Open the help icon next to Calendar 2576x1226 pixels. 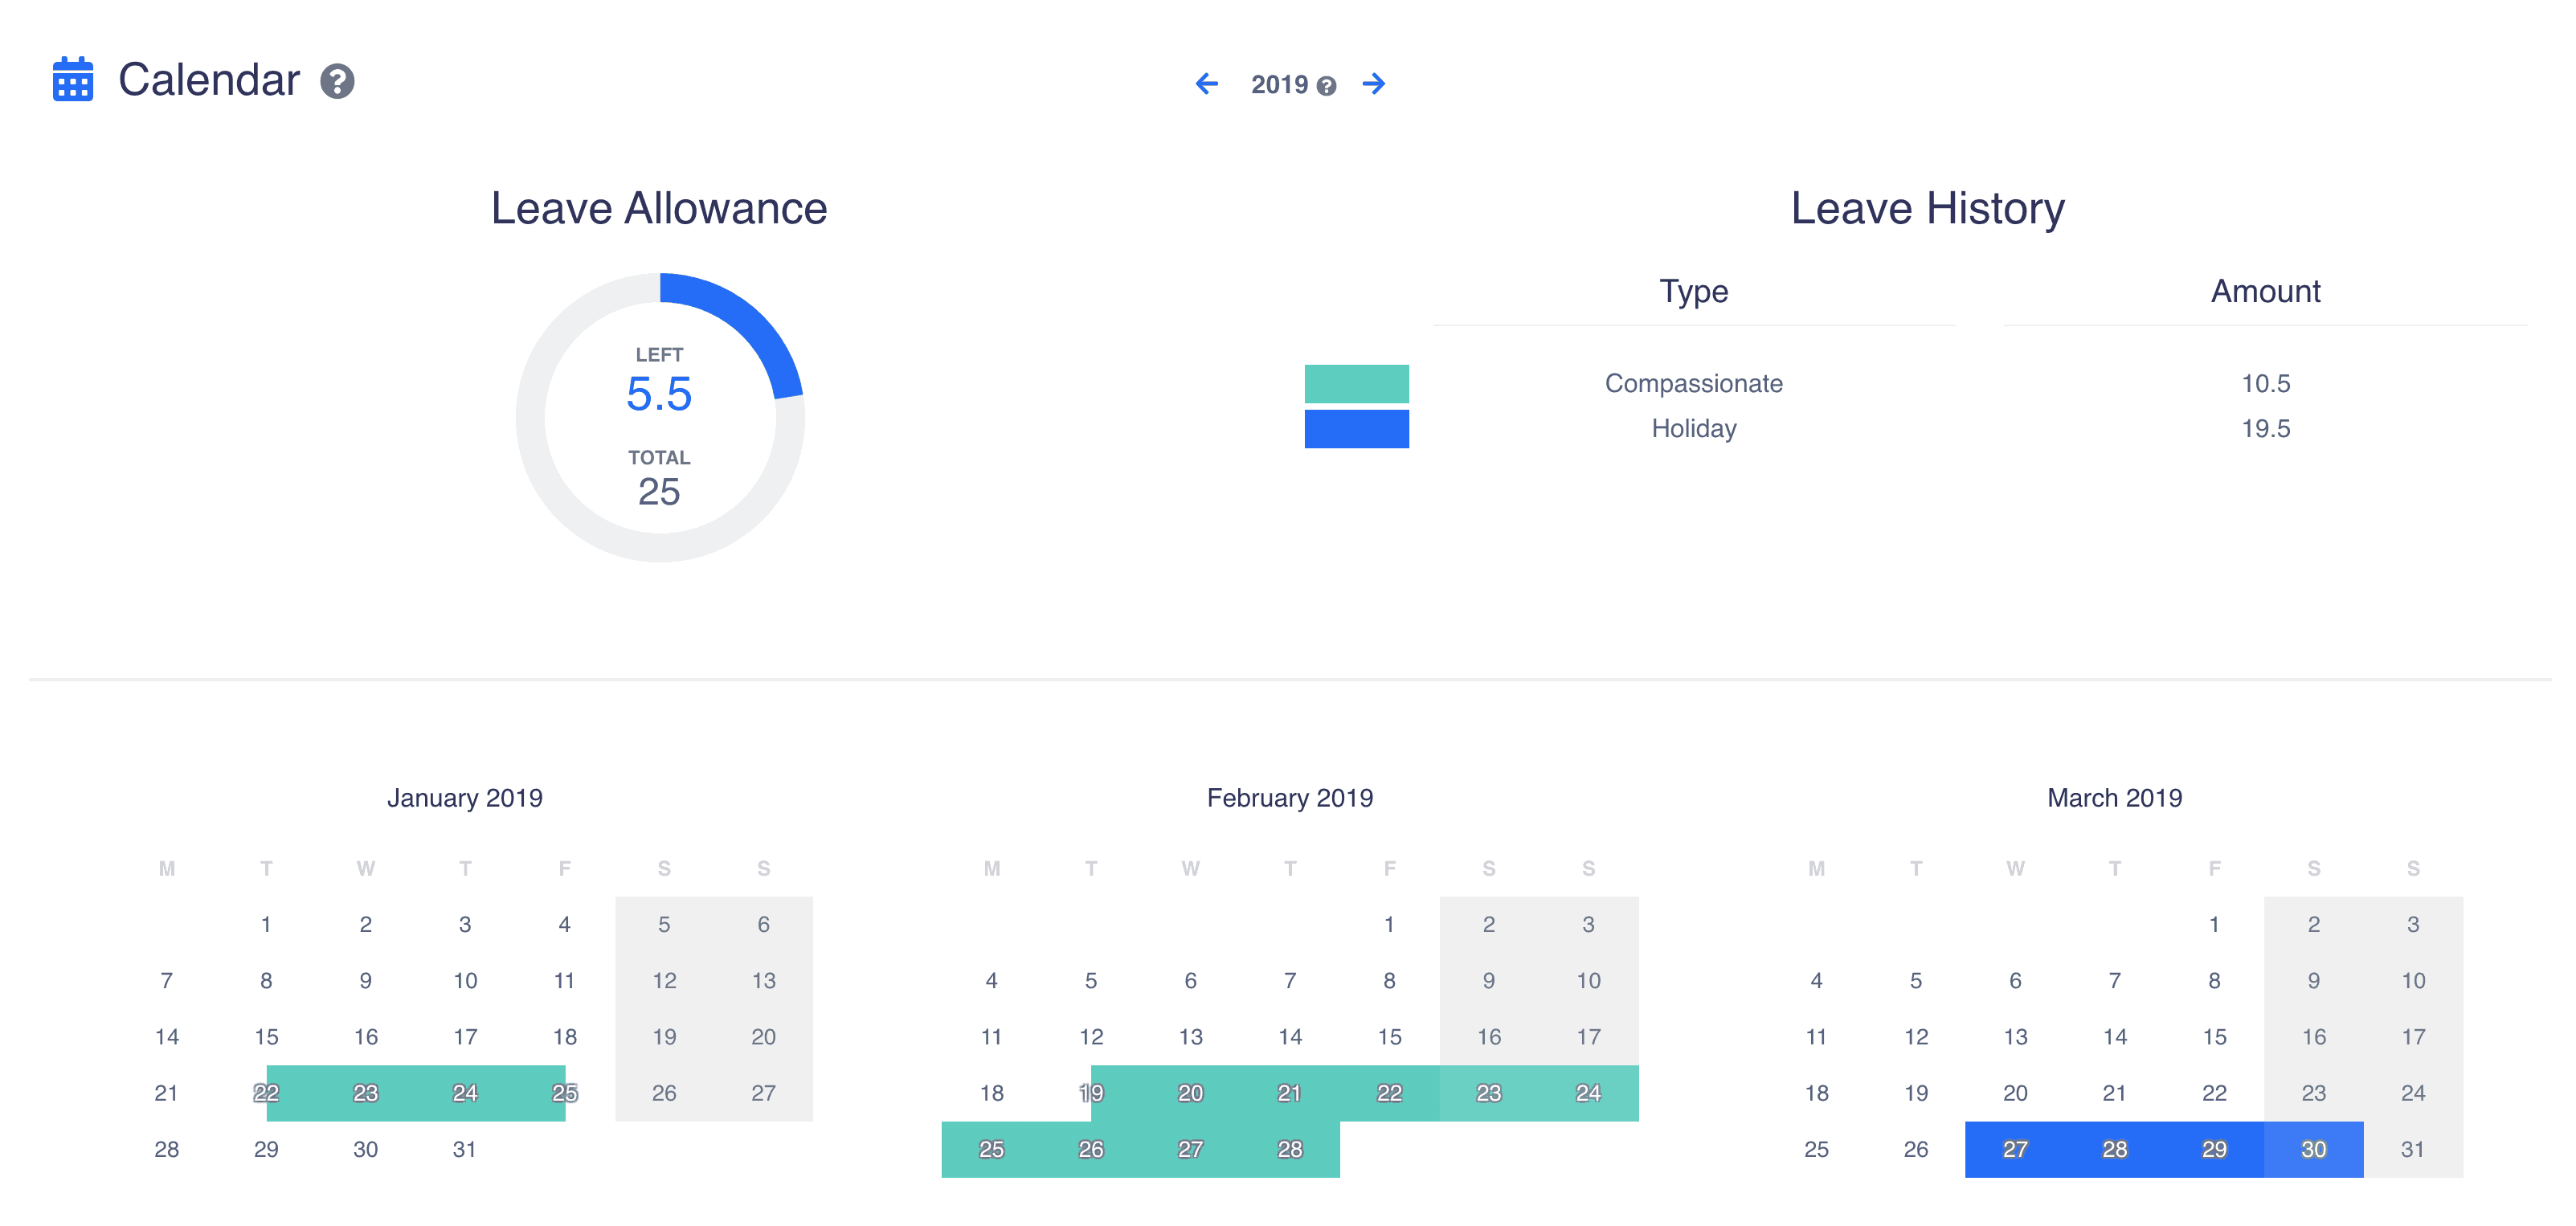point(337,81)
